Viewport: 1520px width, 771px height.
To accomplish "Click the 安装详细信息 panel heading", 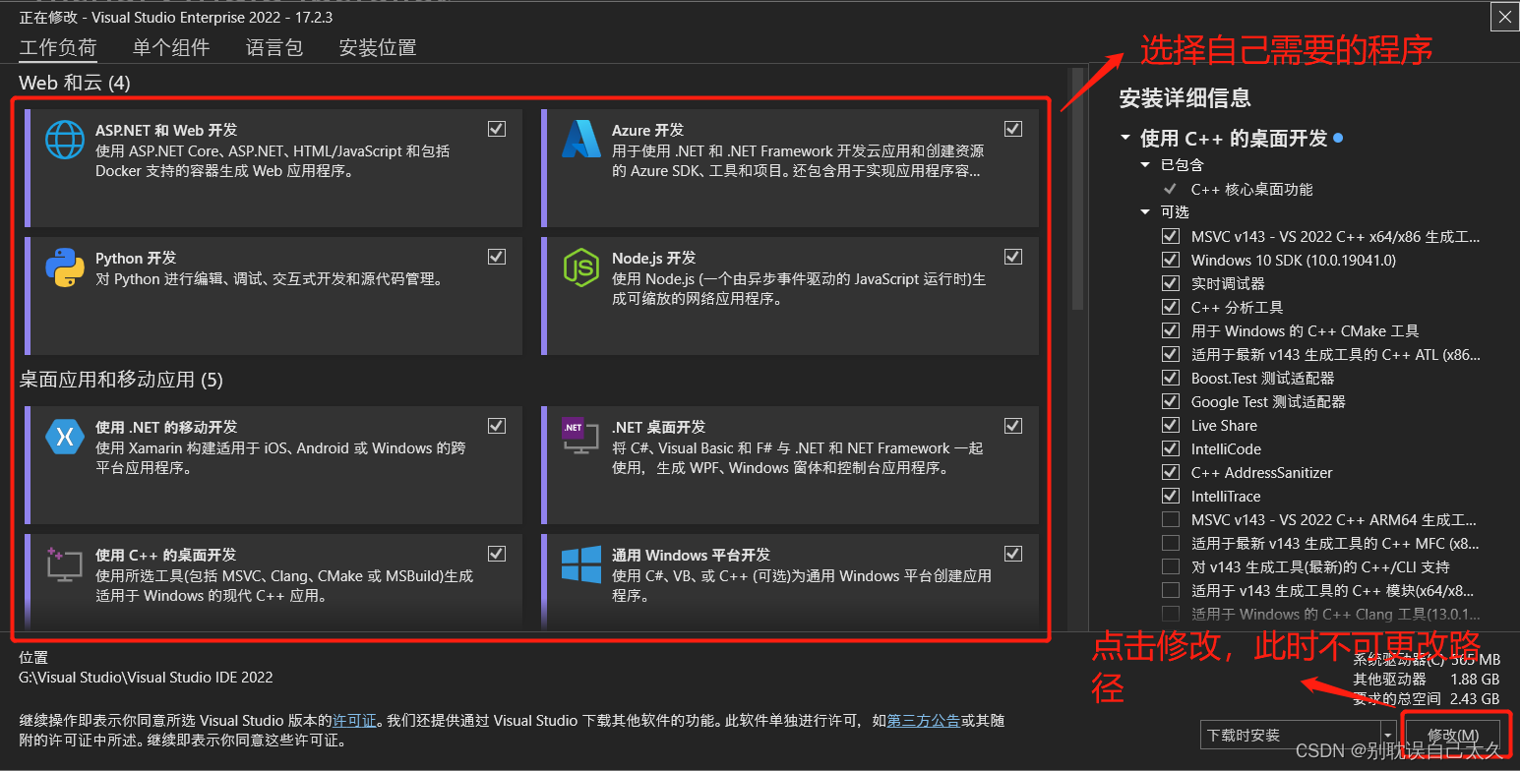I will coord(1185,97).
